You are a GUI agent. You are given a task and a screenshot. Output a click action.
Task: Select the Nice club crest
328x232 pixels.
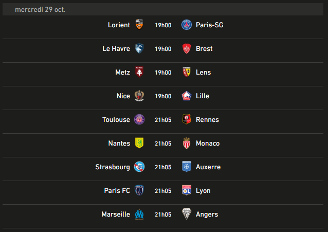click(139, 96)
